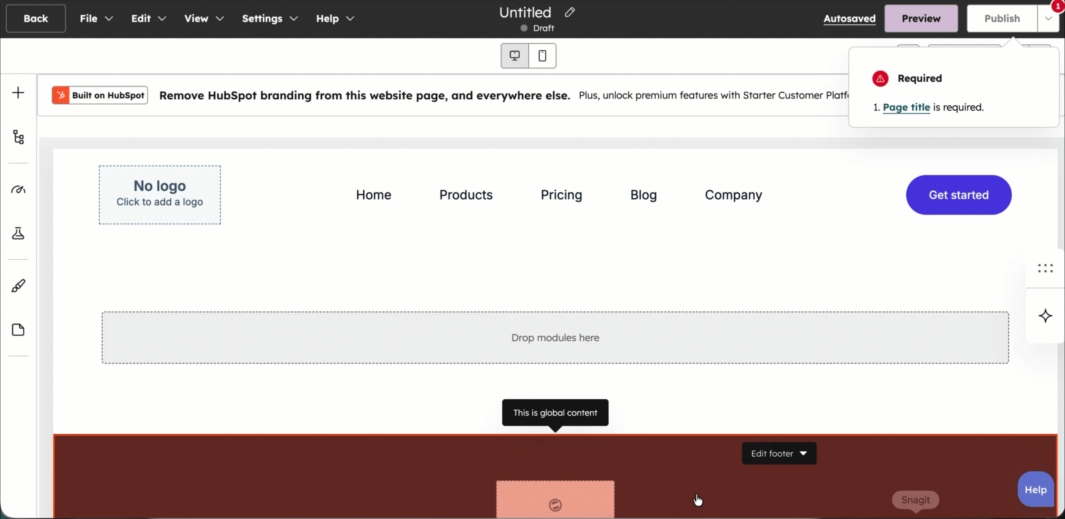This screenshot has height=519, width=1065.
Task: Open the Test flask sidebar icon
Action: click(18, 233)
